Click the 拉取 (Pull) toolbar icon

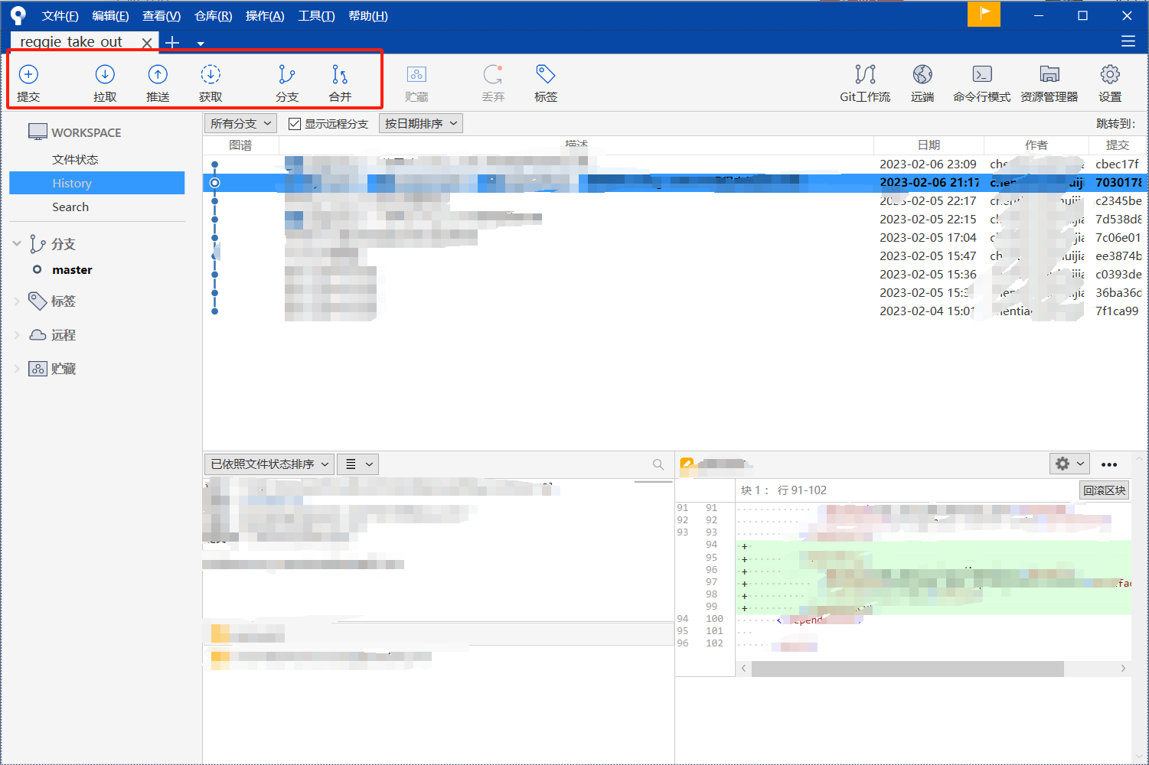[x=105, y=74]
